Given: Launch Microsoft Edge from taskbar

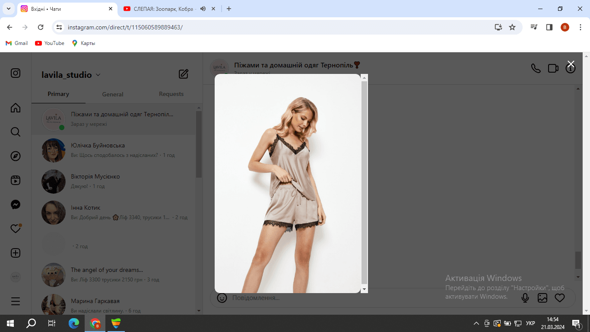Looking at the screenshot, I should 74,323.
